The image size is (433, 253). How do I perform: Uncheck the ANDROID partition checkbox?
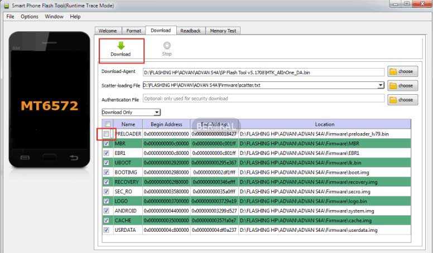point(106,211)
